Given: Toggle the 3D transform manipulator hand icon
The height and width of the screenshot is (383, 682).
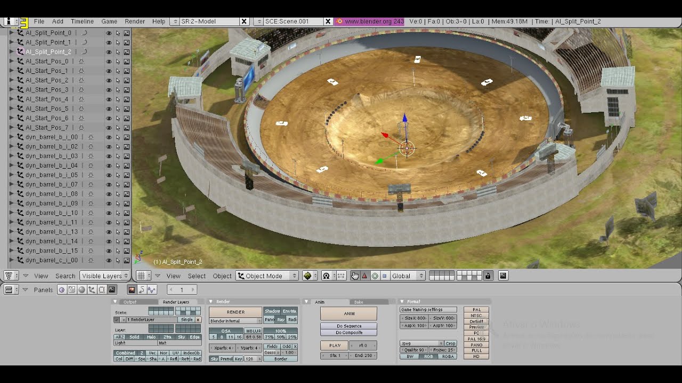Looking at the screenshot, I should pos(355,276).
